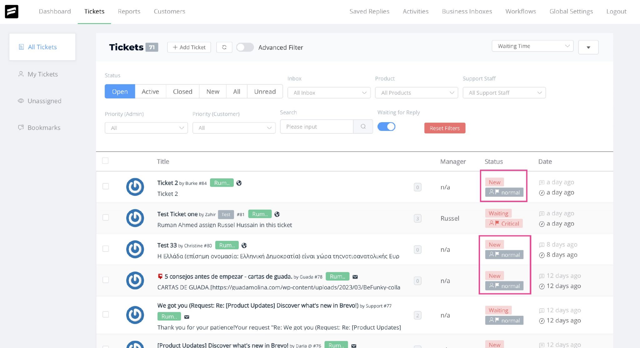Click the clock icon next to 8 days ago
This screenshot has height=348, width=640.
(x=542, y=255)
